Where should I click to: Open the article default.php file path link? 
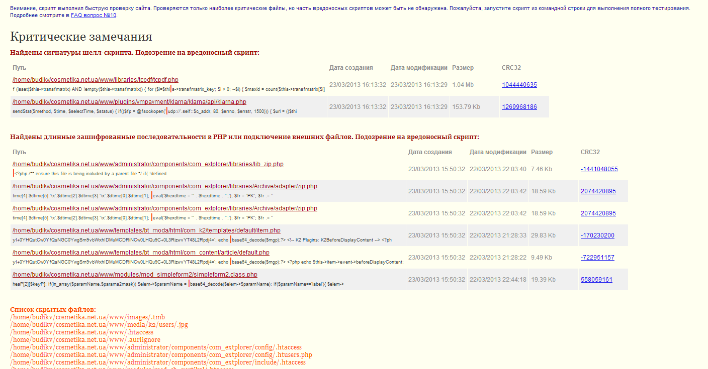tap(141, 253)
